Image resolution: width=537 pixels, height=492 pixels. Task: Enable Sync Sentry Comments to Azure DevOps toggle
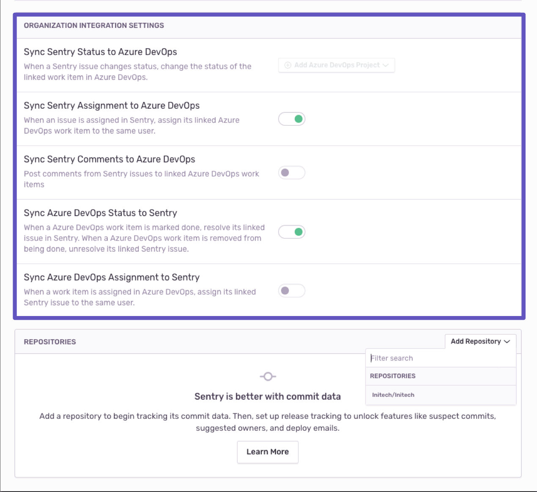(x=292, y=173)
